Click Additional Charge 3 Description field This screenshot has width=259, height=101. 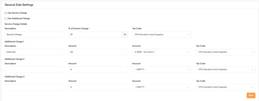[x=34, y=87]
